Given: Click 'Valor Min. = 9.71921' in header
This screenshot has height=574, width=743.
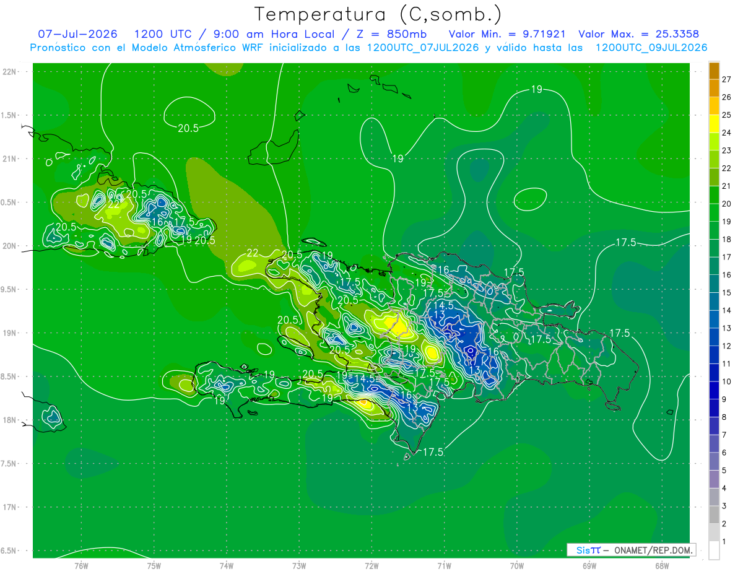Looking at the screenshot, I should (x=508, y=34).
